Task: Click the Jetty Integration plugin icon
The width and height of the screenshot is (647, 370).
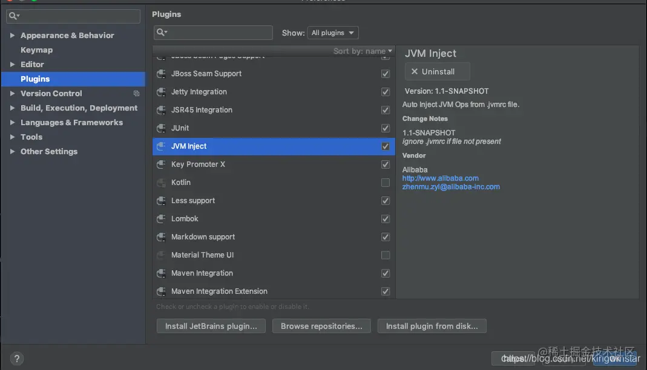Action: point(161,92)
